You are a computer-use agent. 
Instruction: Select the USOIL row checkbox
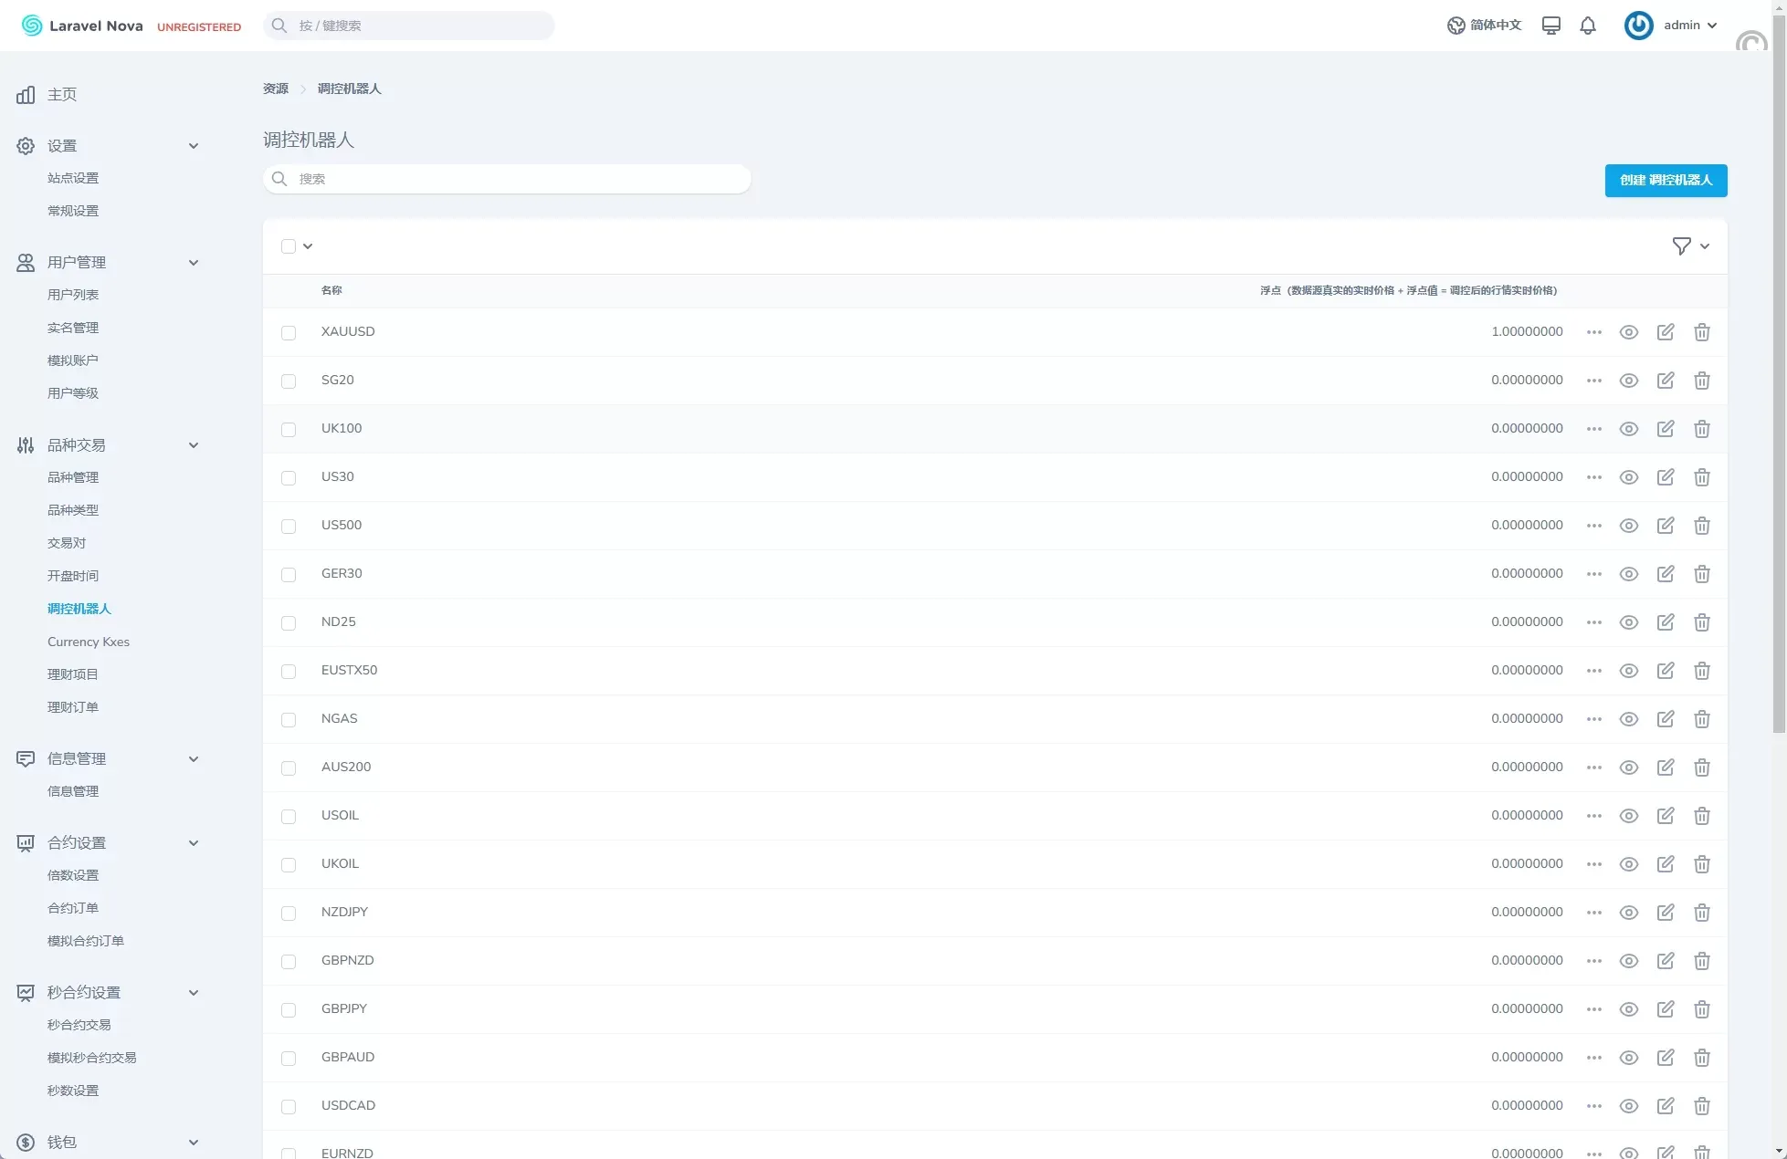click(x=289, y=817)
